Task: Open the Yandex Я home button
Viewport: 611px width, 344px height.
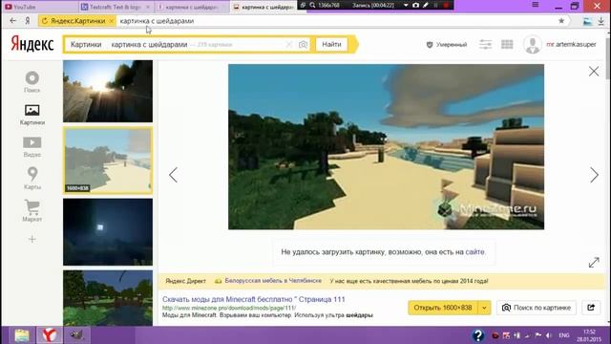Action: pos(28,21)
